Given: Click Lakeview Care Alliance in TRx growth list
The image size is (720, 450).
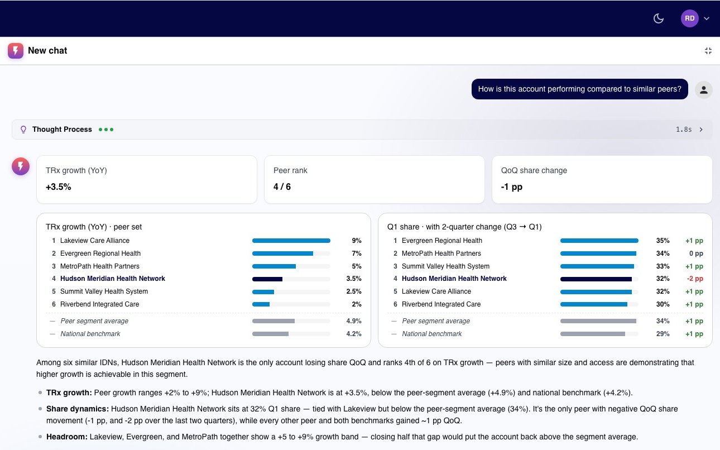Looking at the screenshot, I should (x=95, y=241).
